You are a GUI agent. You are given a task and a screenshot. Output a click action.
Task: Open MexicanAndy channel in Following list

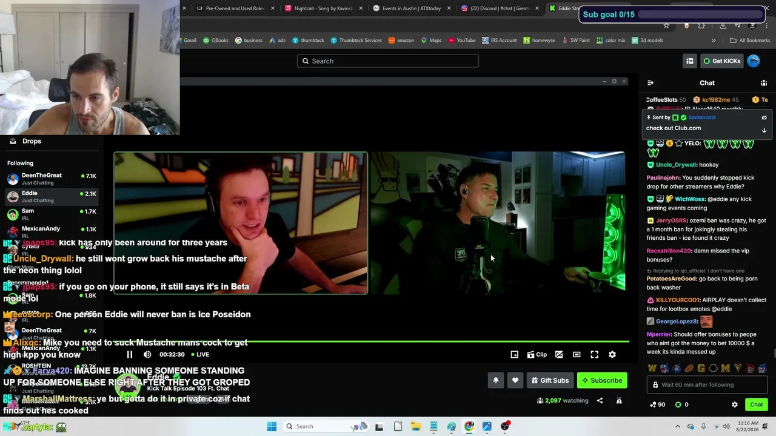click(52, 231)
